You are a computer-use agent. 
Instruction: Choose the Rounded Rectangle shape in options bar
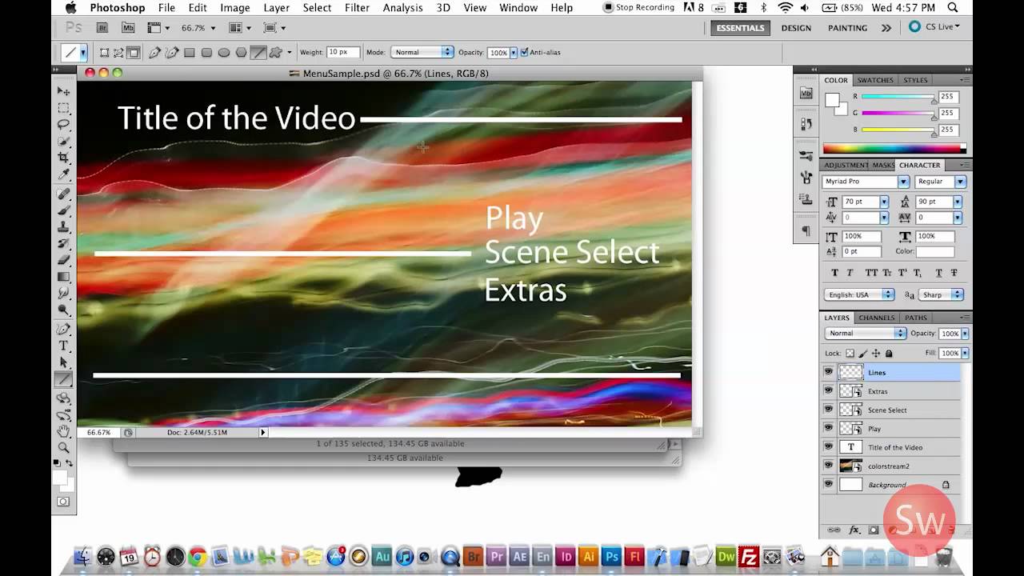(206, 53)
